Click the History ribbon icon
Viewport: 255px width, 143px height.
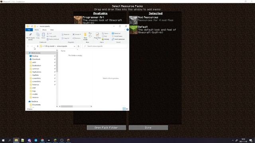[x=105, y=39]
